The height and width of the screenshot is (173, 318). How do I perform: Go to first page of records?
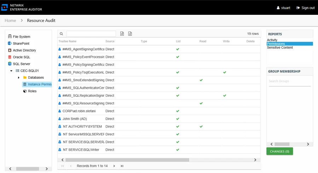coord(63,166)
